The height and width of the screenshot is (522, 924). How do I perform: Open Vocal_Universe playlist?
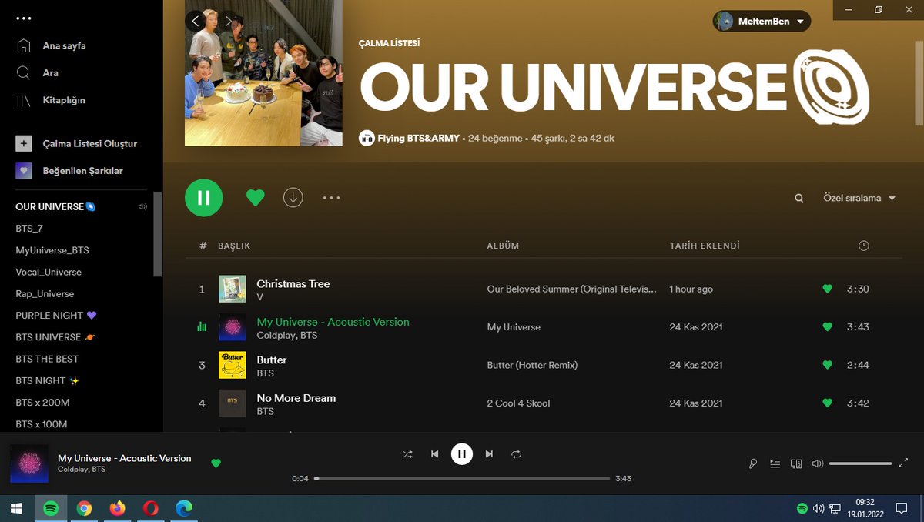pos(49,272)
